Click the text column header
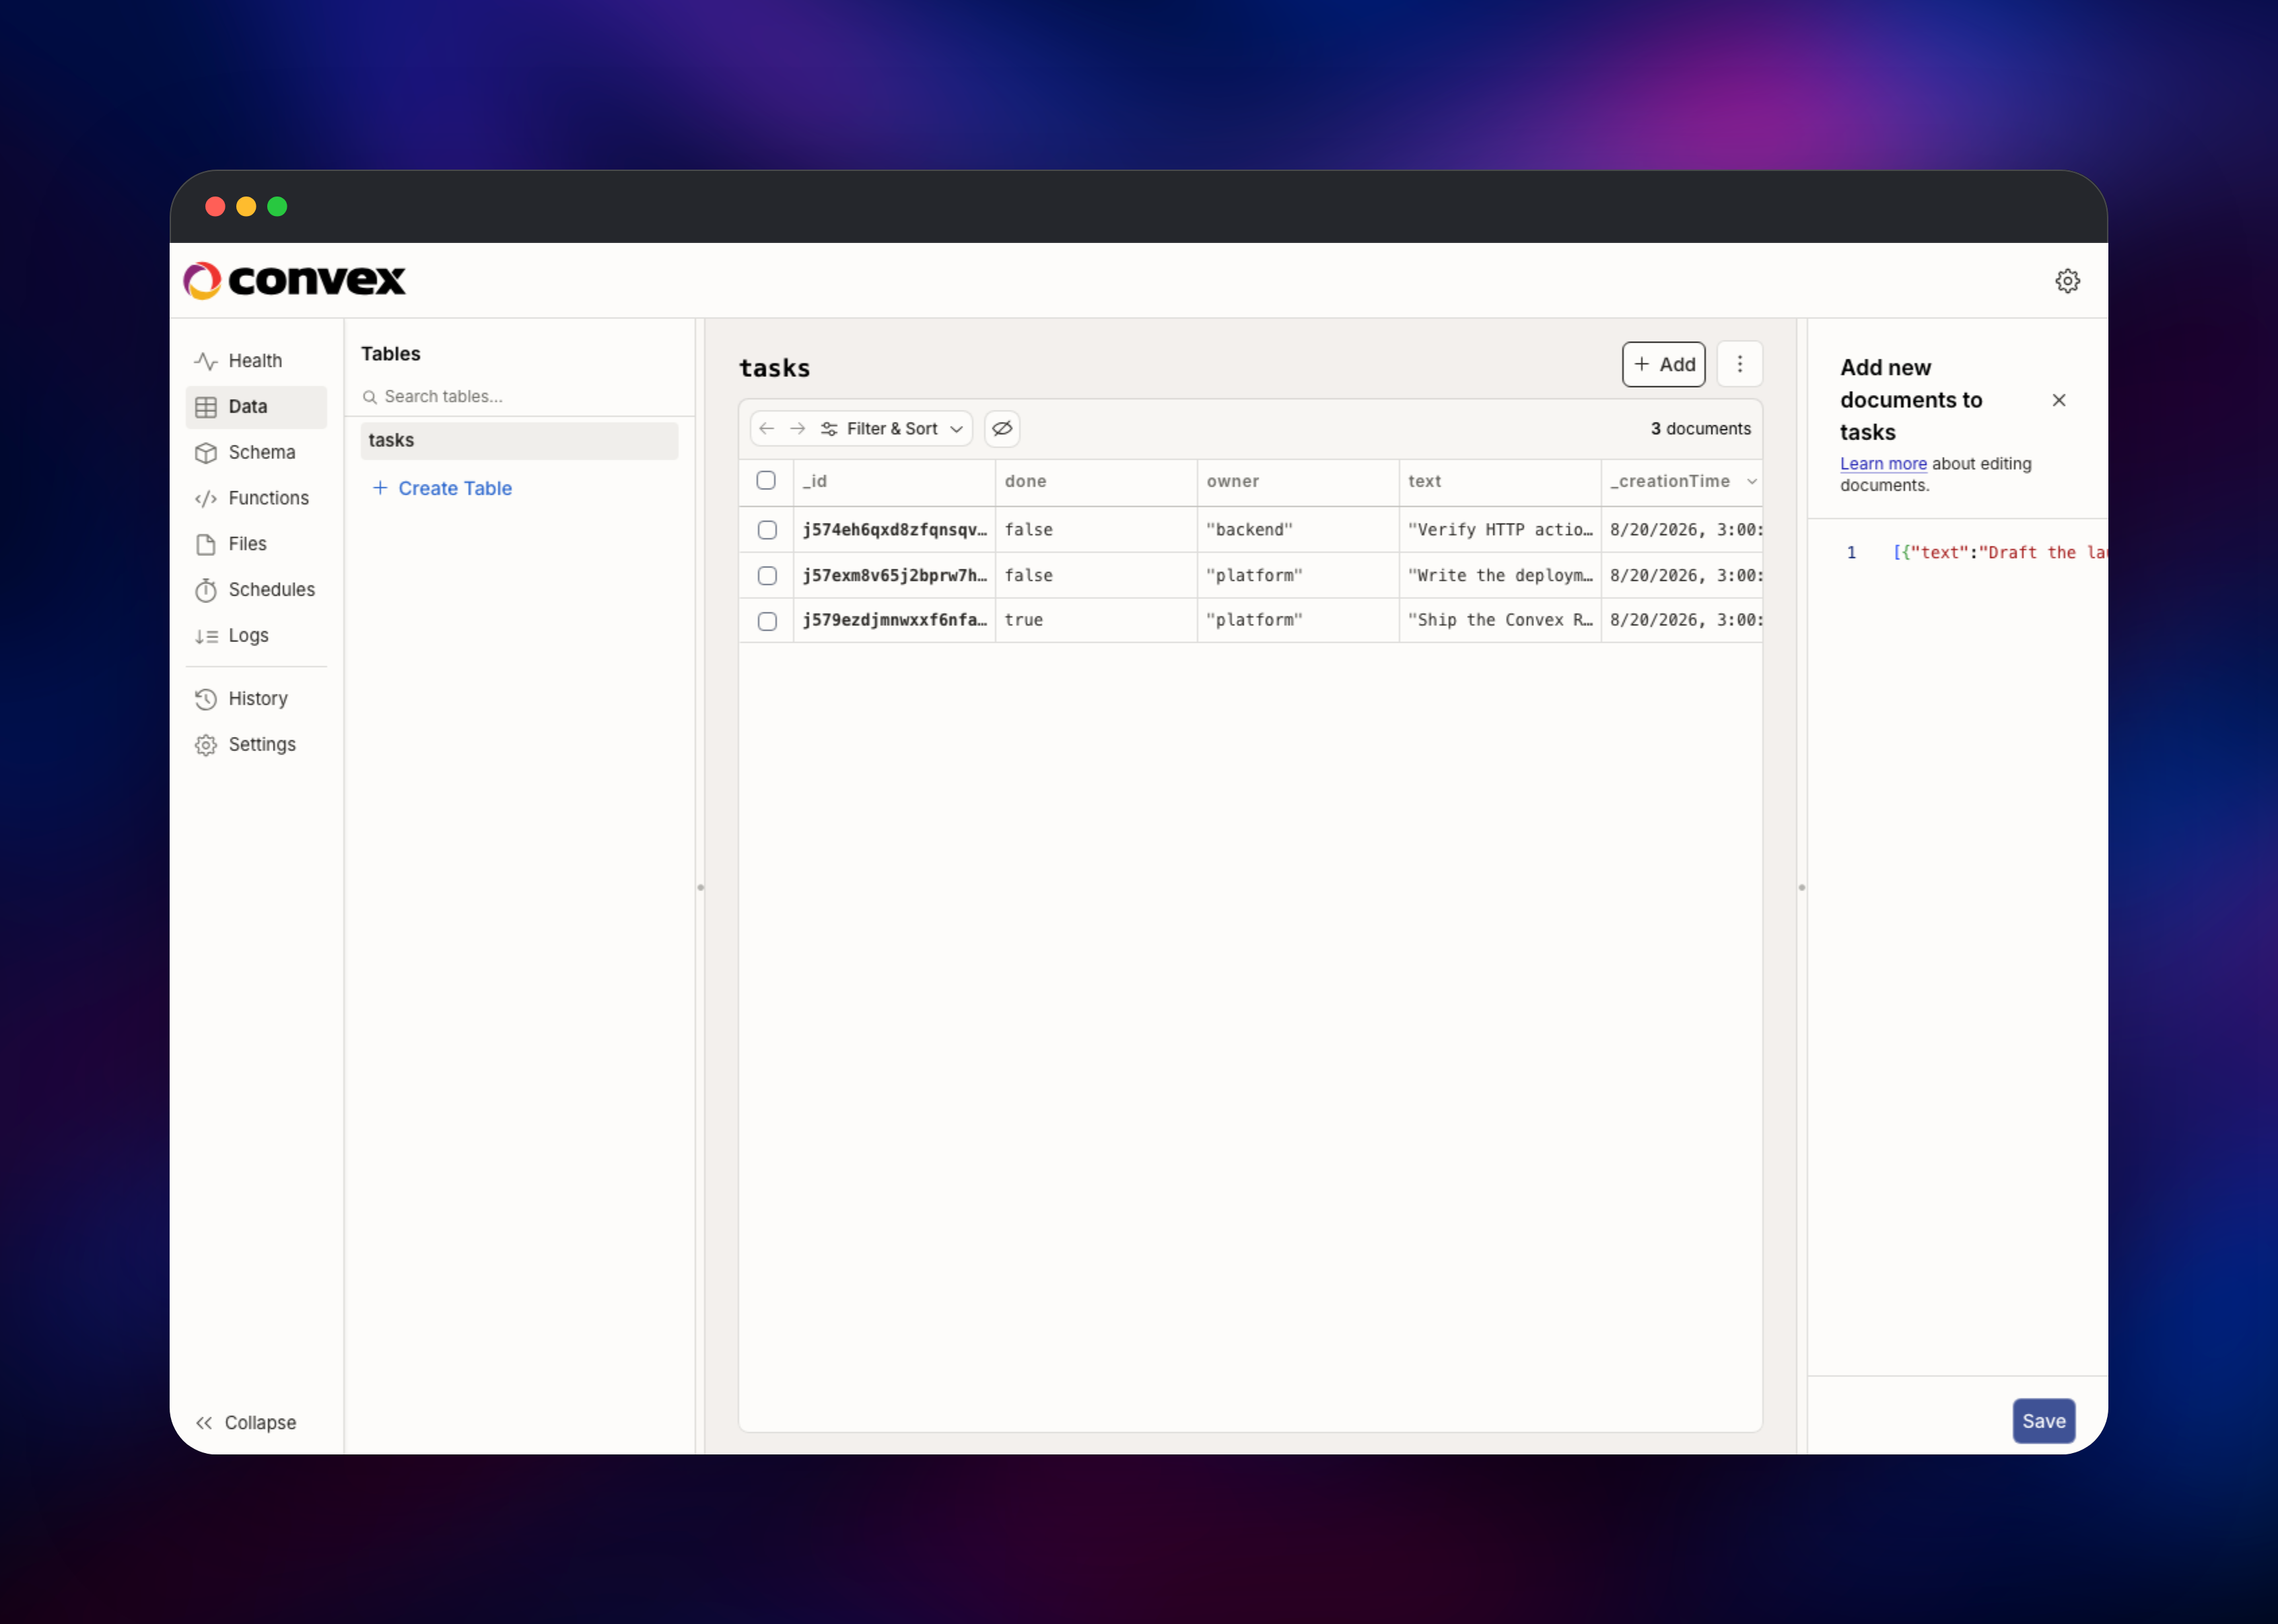Viewport: 2278px width, 1624px height. [x=1500, y=482]
